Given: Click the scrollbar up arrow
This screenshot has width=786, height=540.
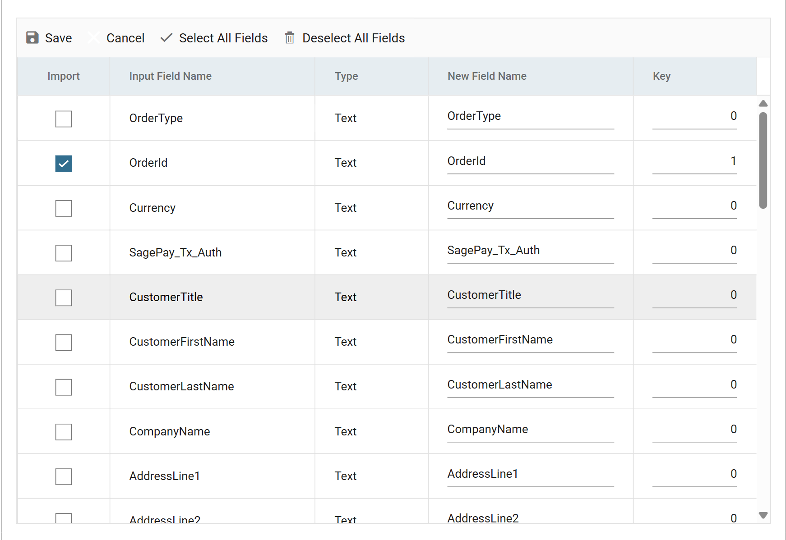Looking at the screenshot, I should (x=763, y=104).
